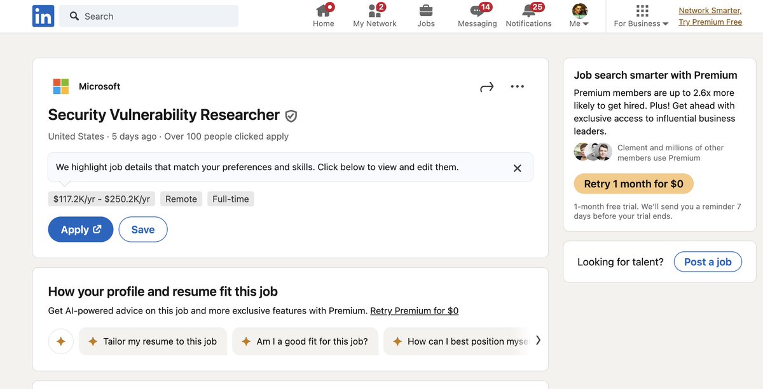Click the Looking for talent? text
Viewport: 763px width, 389px height.
621,261
